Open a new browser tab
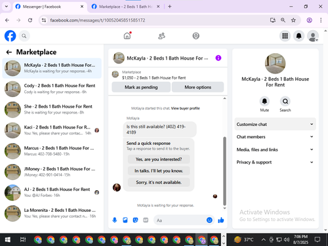 click(x=170, y=7)
